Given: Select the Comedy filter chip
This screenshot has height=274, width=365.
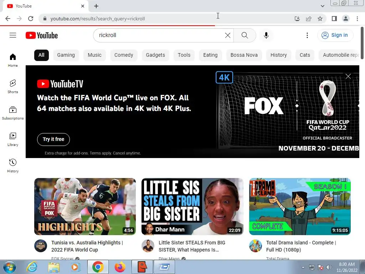Looking at the screenshot, I should (x=124, y=55).
